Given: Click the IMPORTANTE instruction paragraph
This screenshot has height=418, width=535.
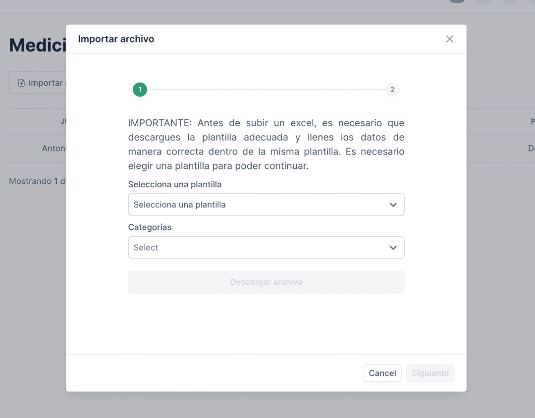Looking at the screenshot, I should point(266,144).
